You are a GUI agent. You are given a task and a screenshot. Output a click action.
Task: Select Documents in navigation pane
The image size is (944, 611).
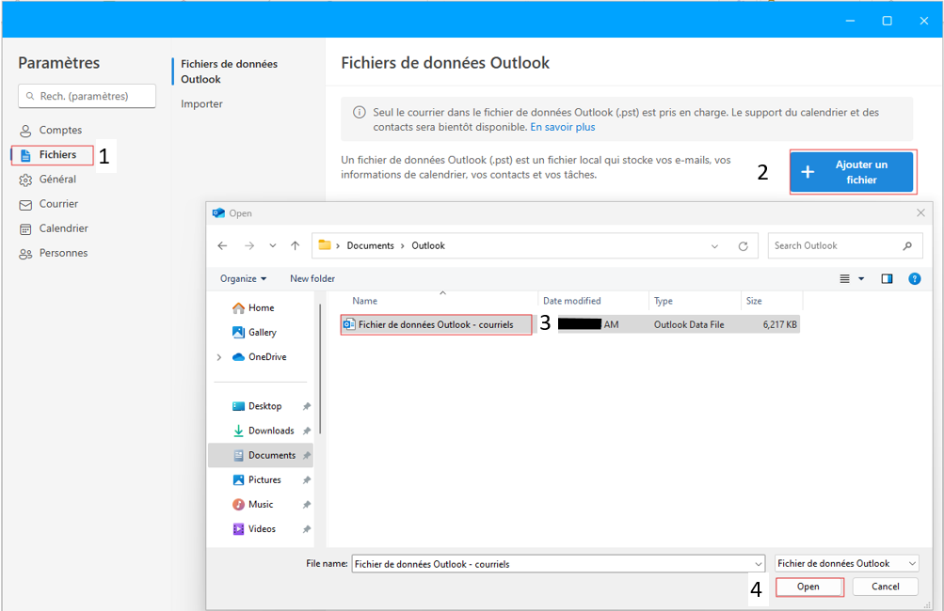261,455
